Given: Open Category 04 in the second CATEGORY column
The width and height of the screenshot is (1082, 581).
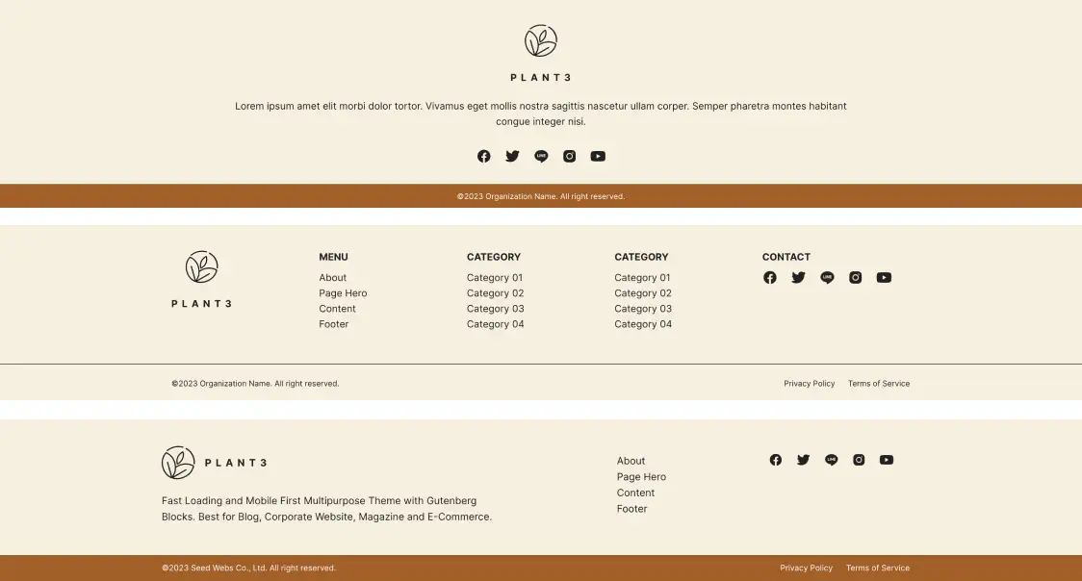Looking at the screenshot, I should [x=643, y=324].
